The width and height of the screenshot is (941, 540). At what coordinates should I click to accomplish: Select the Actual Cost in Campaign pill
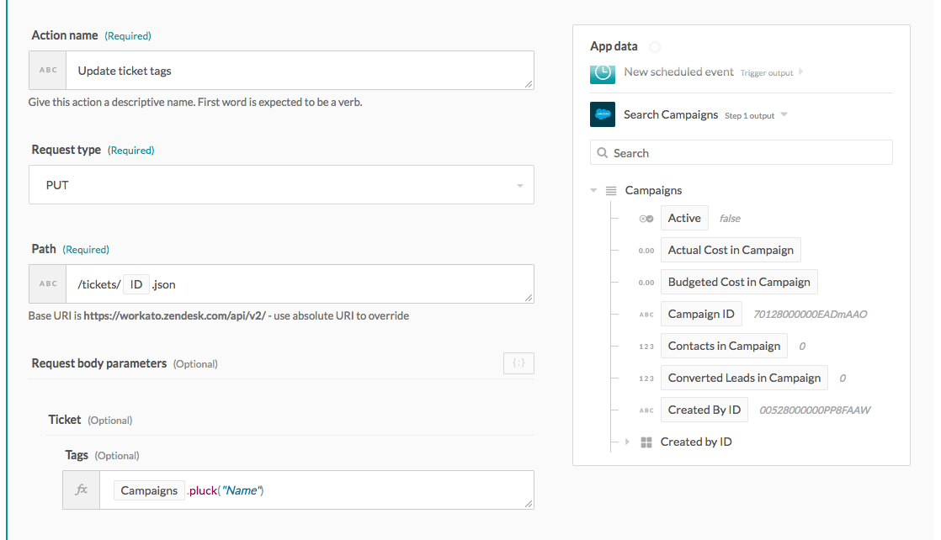point(730,250)
